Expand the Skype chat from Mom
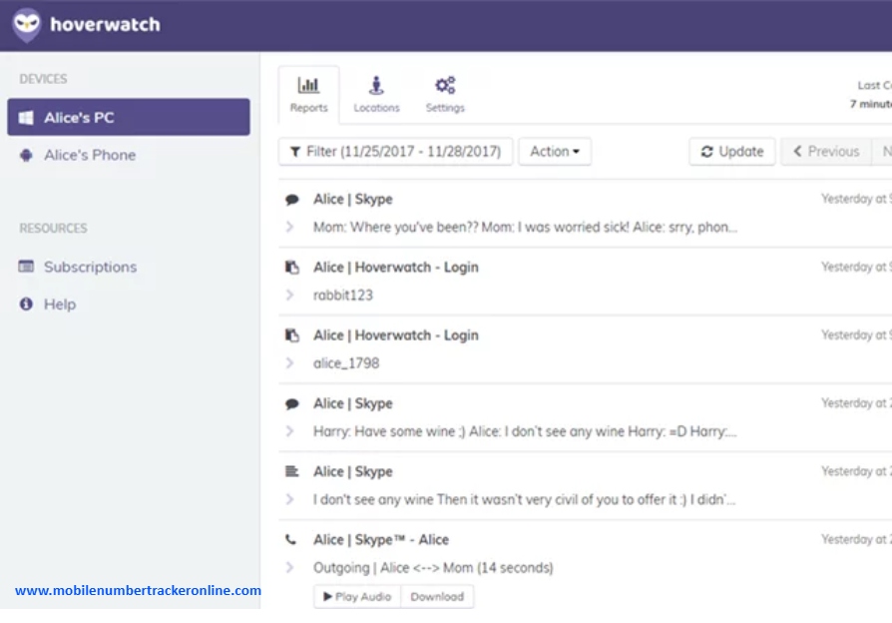The image size is (892, 623). tap(290, 227)
